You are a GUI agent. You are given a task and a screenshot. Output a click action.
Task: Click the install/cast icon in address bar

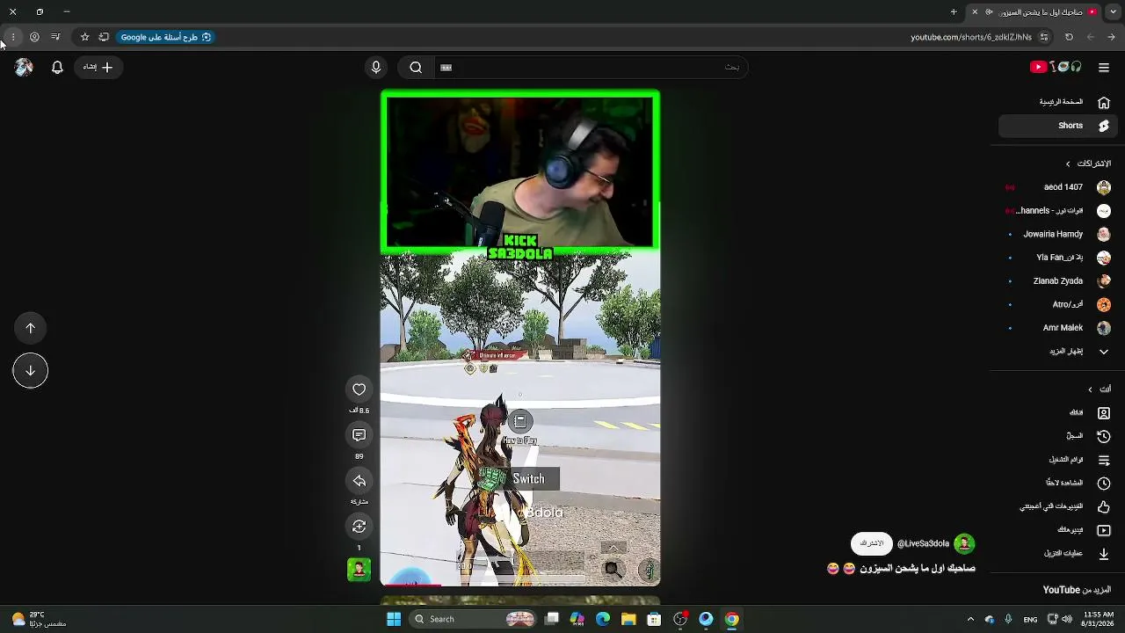pyautogui.click(x=104, y=37)
